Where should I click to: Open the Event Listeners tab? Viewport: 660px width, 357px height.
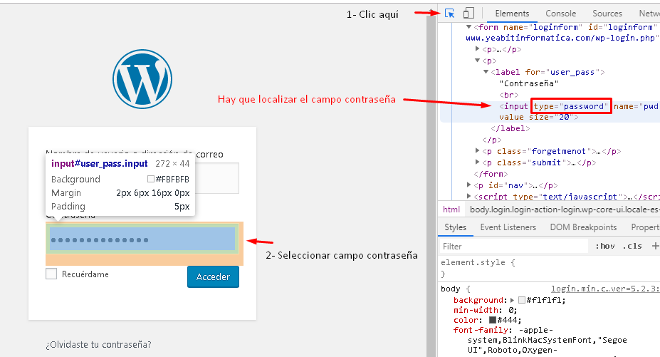tap(508, 227)
